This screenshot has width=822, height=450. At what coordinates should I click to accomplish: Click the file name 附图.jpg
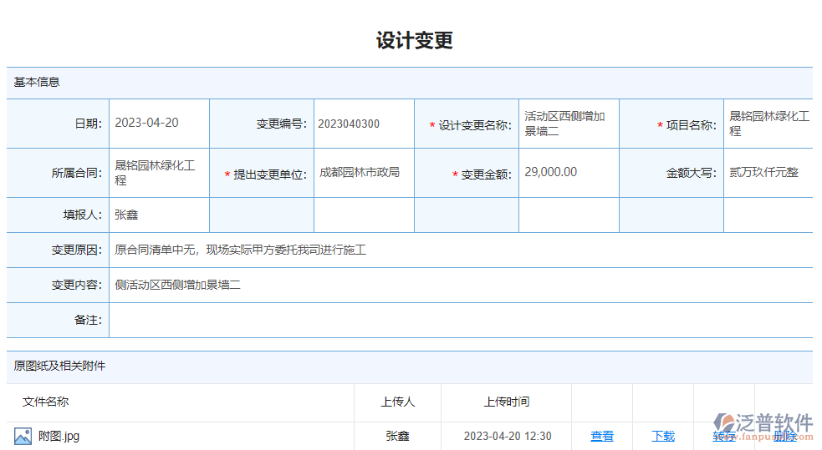point(59,436)
